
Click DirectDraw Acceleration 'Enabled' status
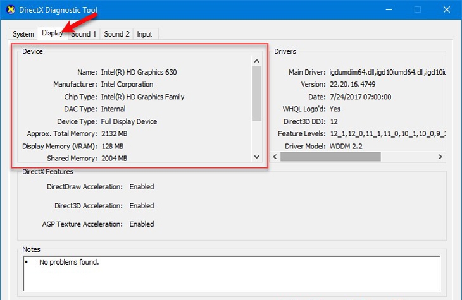[142, 187]
